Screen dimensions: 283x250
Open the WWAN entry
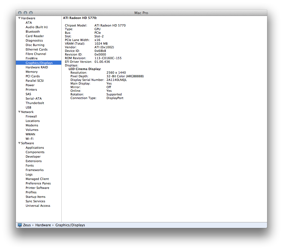point(30,134)
